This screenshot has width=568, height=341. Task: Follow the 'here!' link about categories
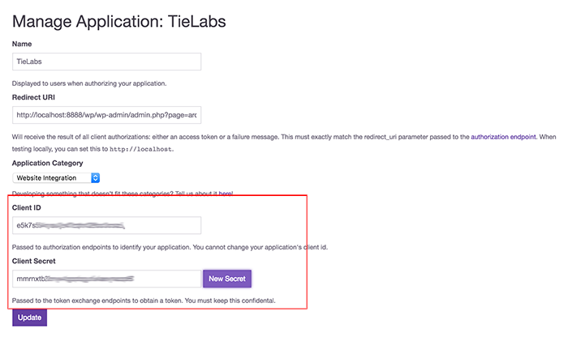pyautogui.click(x=226, y=194)
